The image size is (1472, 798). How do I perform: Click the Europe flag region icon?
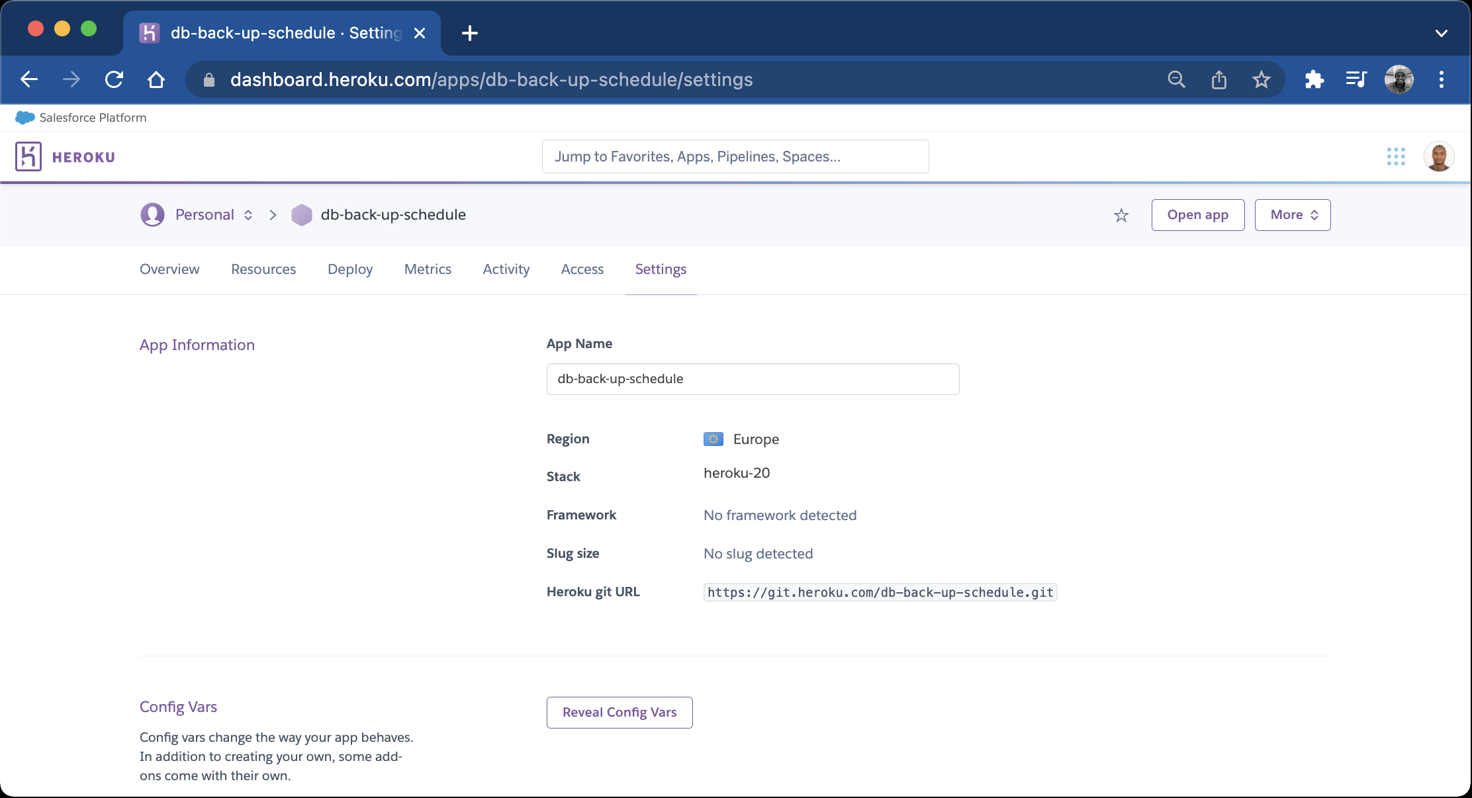click(713, 439)
